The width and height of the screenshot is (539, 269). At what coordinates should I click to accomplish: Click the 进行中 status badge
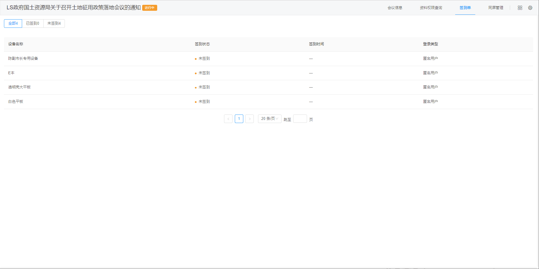(150, 8)
